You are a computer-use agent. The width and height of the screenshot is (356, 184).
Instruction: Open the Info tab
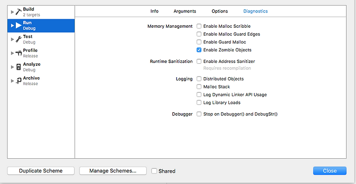[154, 11]
